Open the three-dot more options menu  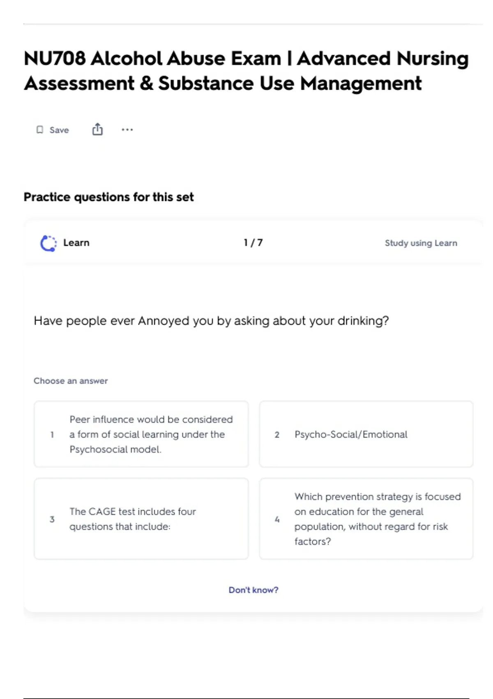point(127,130)
